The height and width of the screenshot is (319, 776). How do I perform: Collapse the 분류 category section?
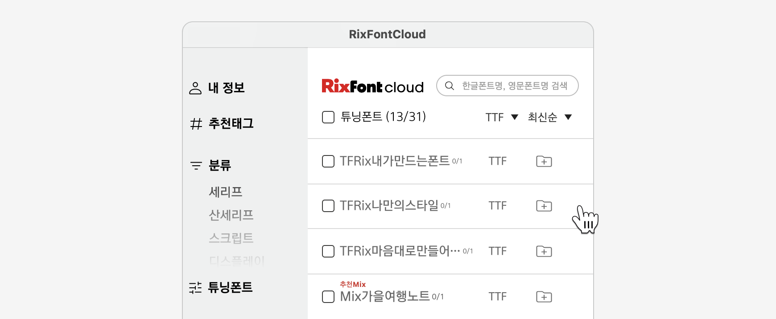pos(219,166)
